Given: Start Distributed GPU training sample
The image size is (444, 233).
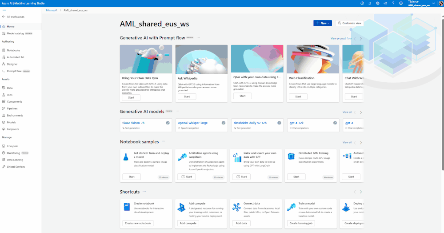Looking at the screenshot, I should point(296,177).
